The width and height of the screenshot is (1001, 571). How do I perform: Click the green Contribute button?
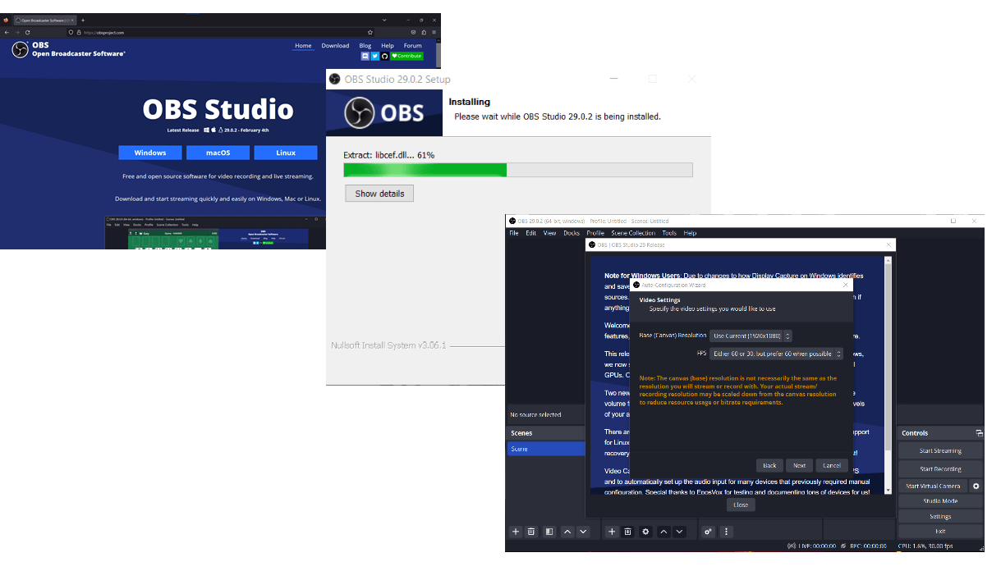[x=406, y=56]
